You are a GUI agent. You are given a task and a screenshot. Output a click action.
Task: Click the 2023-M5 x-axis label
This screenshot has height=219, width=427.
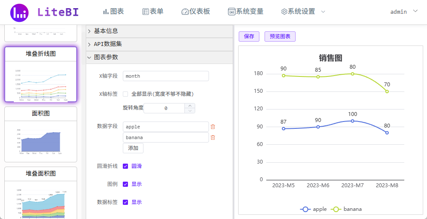click(x=284, y=186)
